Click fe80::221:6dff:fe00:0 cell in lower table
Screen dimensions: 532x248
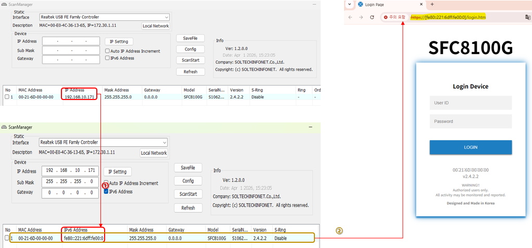point(83,238)
